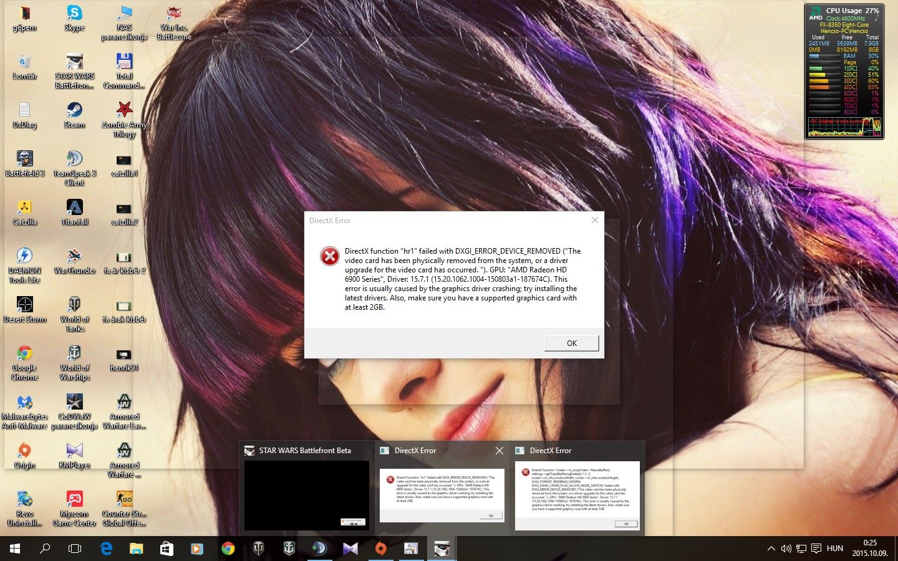Viewport: 898px width, 561px height.
Task: Open the Battlefield 3 desktop icon
Action: click(x=24, y=164)
